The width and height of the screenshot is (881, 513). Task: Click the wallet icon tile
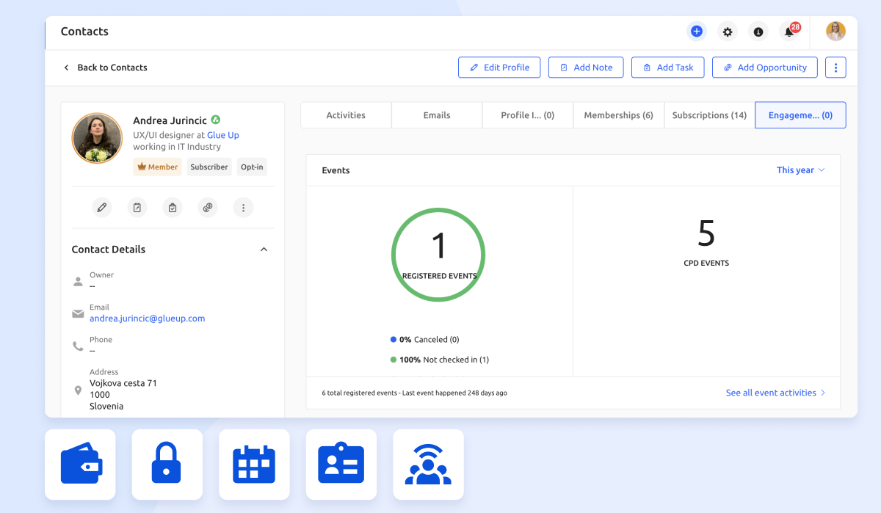pos(81,465)
